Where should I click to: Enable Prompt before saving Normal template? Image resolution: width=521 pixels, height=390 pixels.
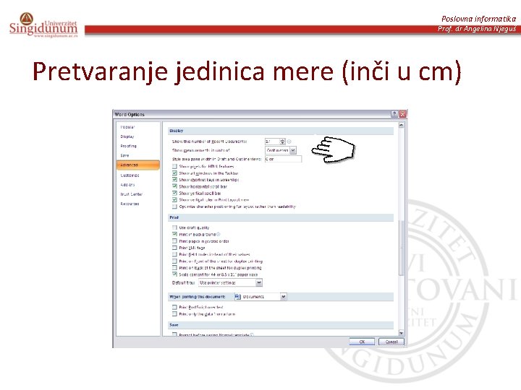click(174, 334)
